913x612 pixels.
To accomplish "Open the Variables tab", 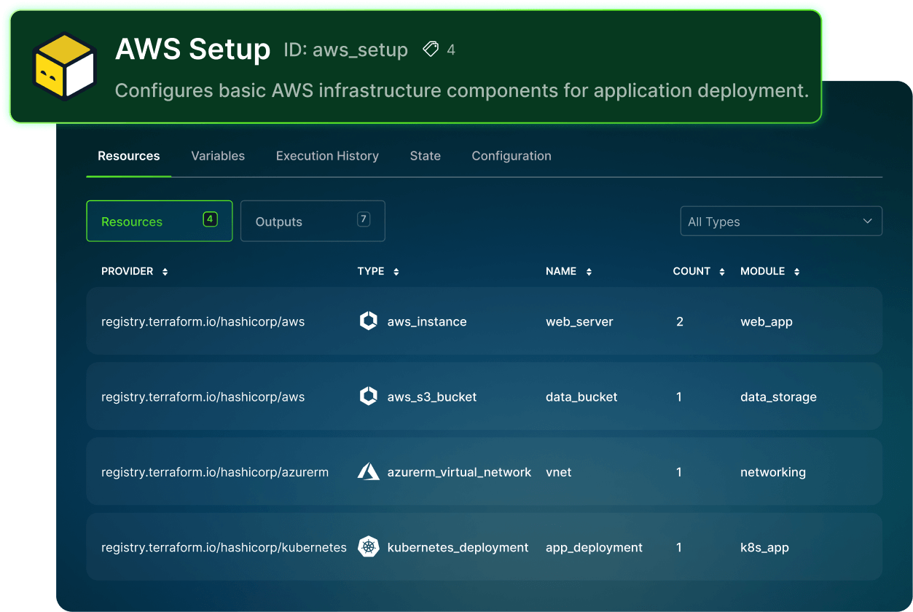I will [218, 156].
